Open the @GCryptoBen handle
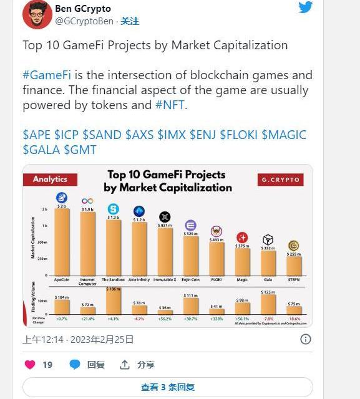360x399 pixels. point(84,21)
